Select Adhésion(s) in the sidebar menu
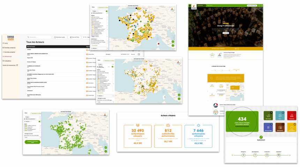Image resolution: width=300 pixels, height=167 pixels. [x=8, y=56]
